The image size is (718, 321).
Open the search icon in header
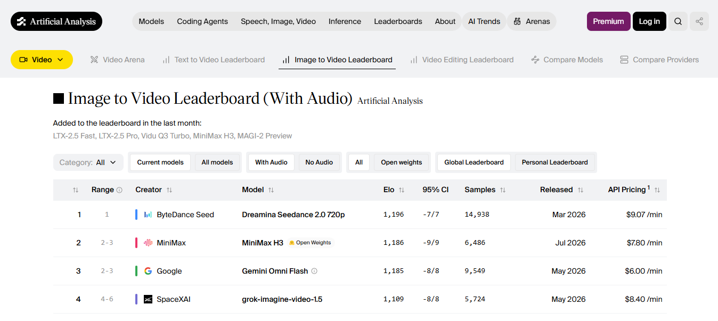coord(678,21)
